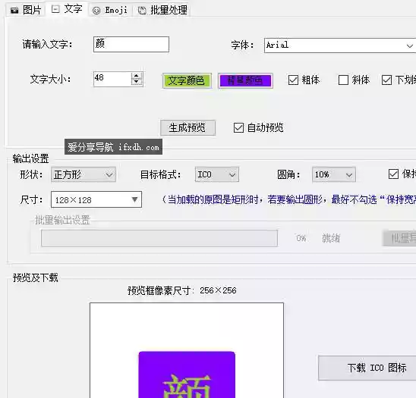Open the 批量处理 tab
This screenshot has width=416, height=398.
162,11
